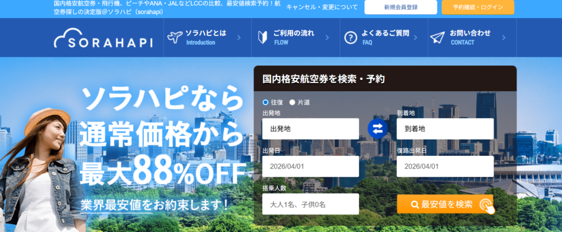Viewport: 562px width, 232px height.
Task: Click the beginner leaf icon for ご利用の流れ
Action: 263,38
